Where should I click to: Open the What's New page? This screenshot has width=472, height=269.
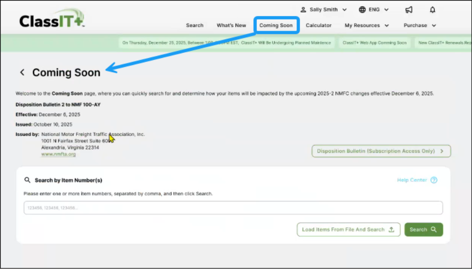231,25
